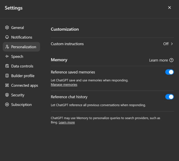
Task: Click the Memory section heading
Action: click(x=59, y=60)
